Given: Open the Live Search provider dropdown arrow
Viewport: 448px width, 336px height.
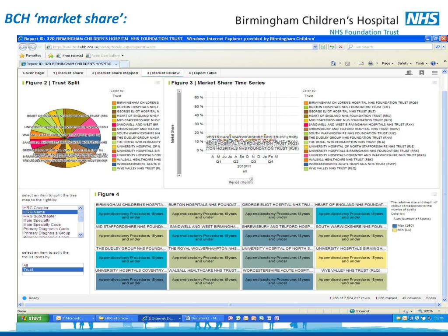Looking at the screenshot, I should pos(444,47).
